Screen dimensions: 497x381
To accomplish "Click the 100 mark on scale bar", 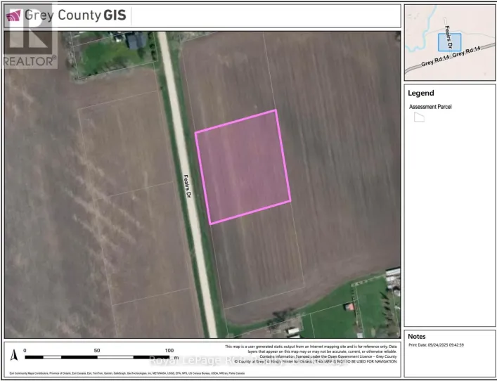I will click(x=169, y=350).
